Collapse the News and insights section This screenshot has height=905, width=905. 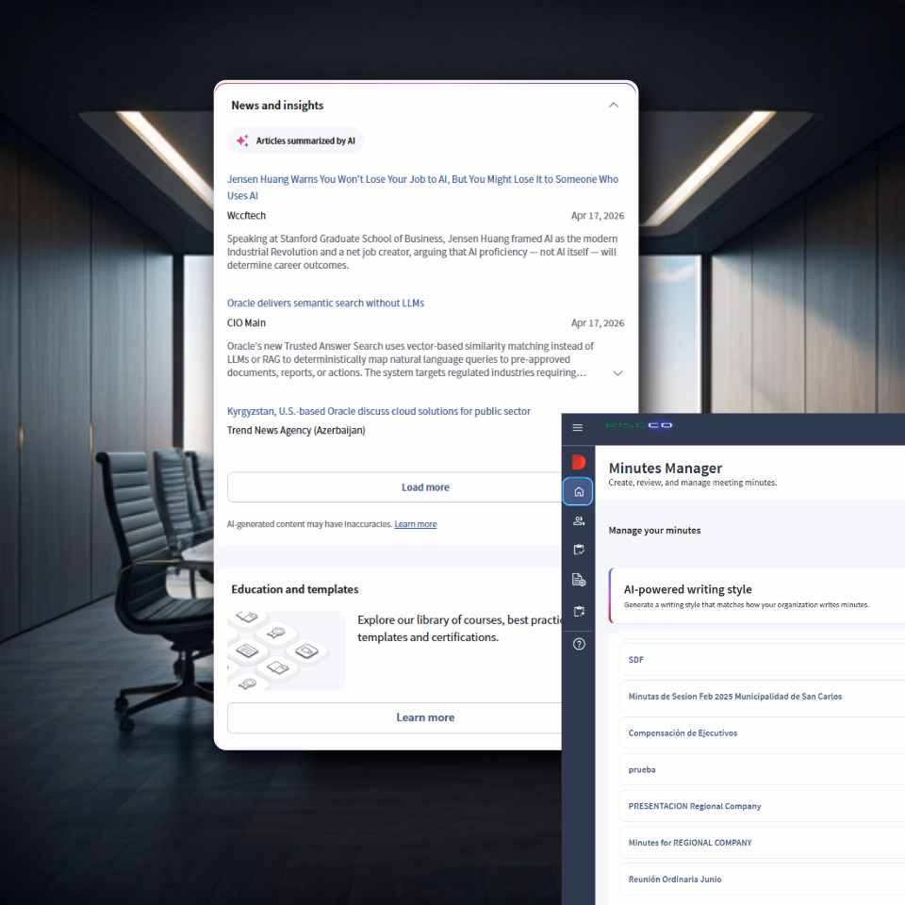(x=614, y=105)
